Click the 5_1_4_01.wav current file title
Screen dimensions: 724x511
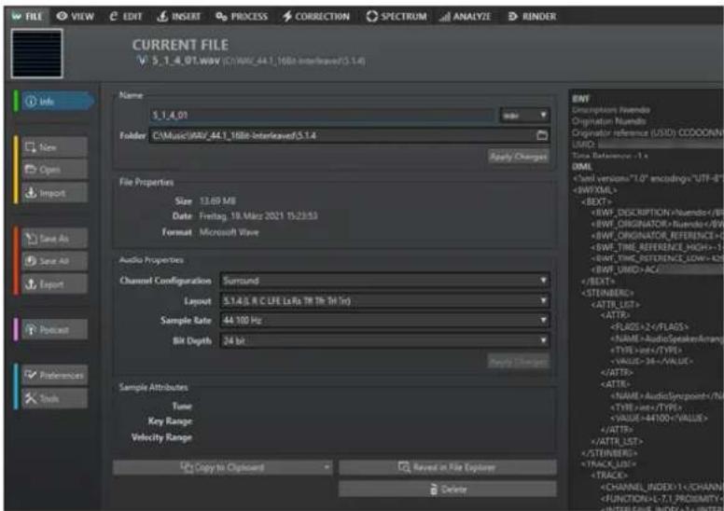click(x=186, y=61)
